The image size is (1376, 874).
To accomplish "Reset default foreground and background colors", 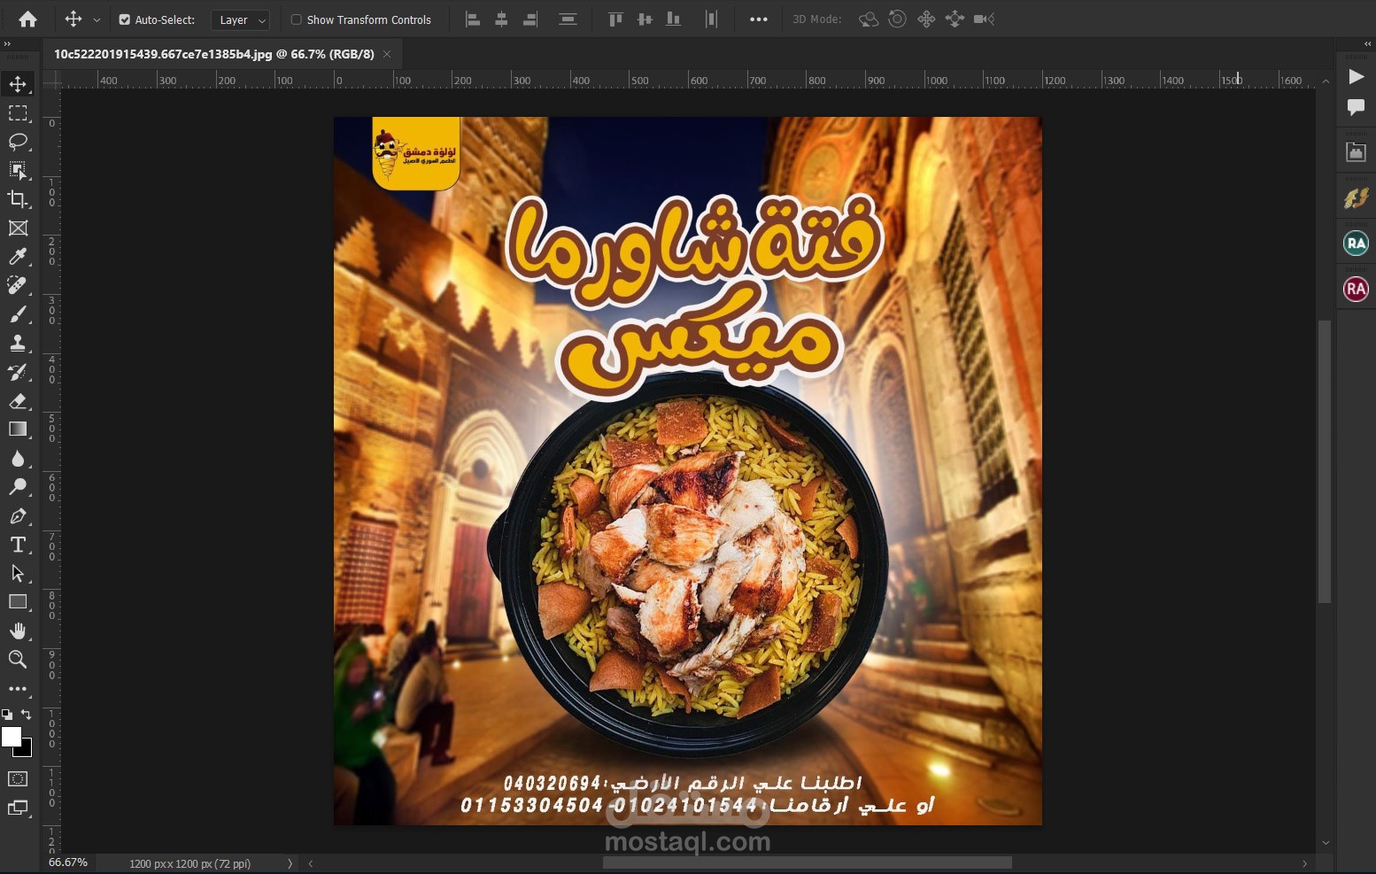I will tap(7, 715).
